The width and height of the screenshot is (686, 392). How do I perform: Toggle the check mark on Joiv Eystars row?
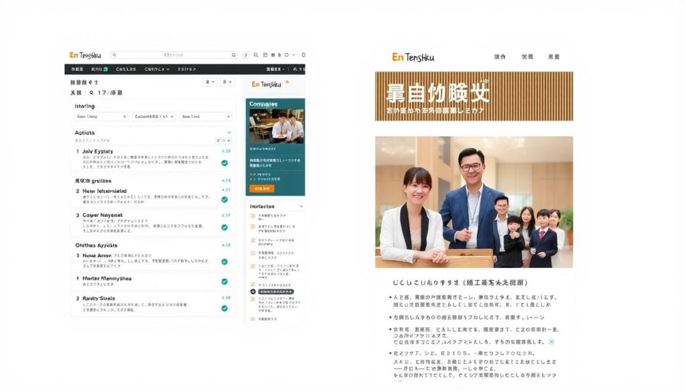[224, 164]
